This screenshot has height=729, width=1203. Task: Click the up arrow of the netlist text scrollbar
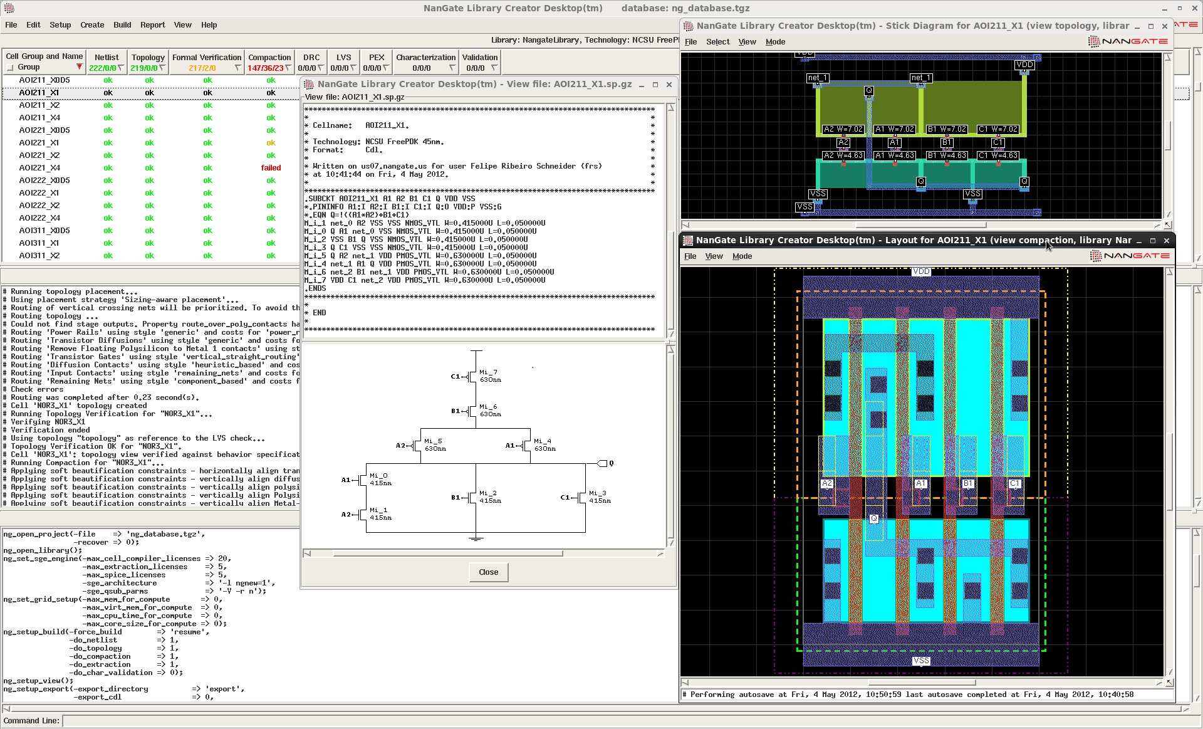pyautogui.click(x=670, y=107)
